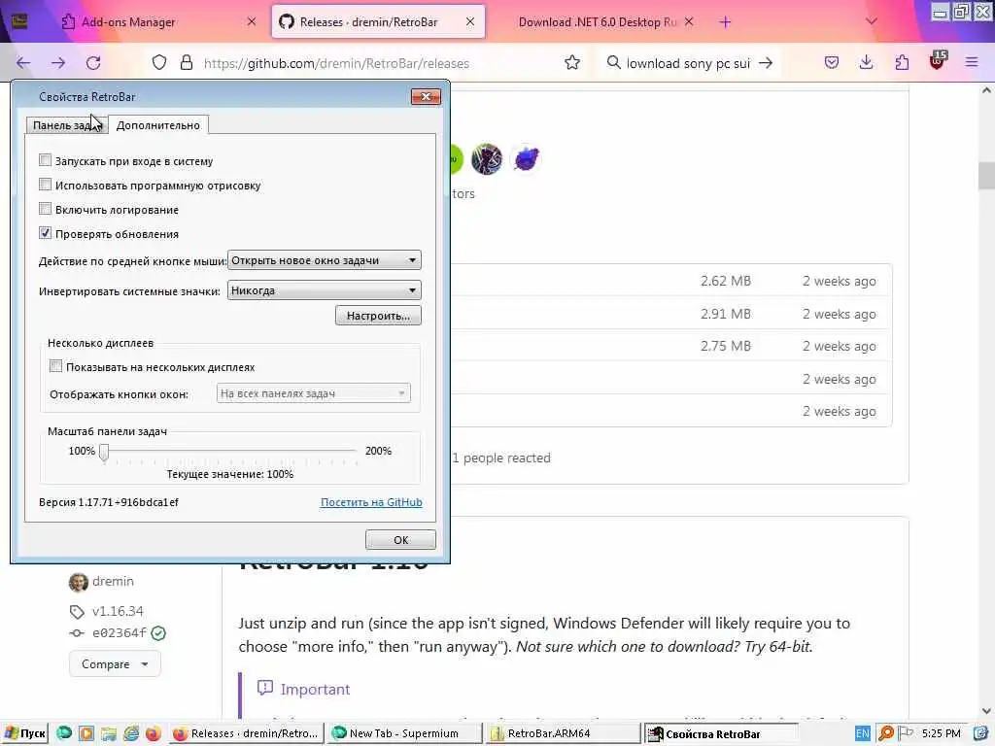
Task: Launch Internet Explorer from quick launch
Action: [131, 733]
